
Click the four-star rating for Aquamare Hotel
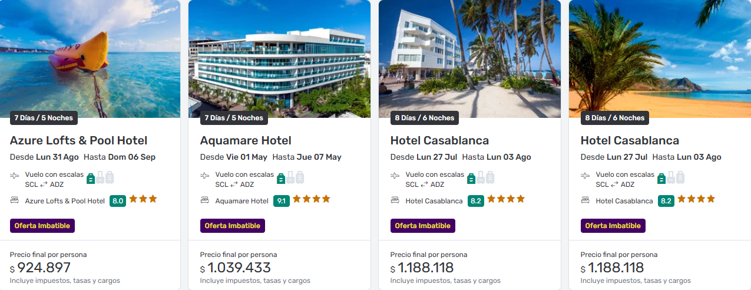pyautogui.click(x=311, y=199)
